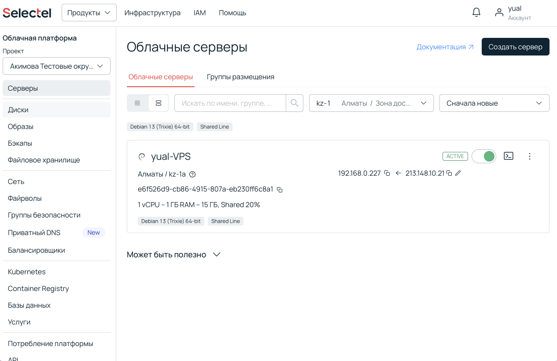Copy server ID e6f526d9

[x=279, y=190]
